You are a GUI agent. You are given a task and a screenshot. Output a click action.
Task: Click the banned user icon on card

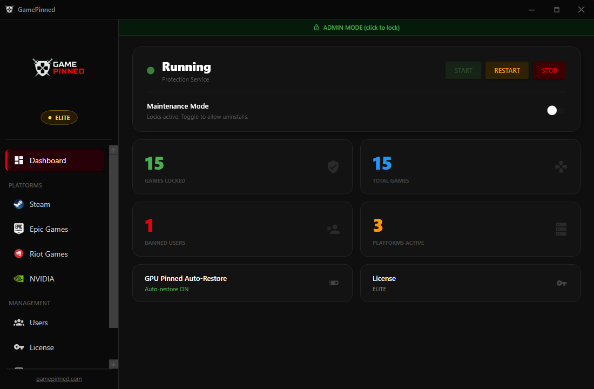[333, 229]
